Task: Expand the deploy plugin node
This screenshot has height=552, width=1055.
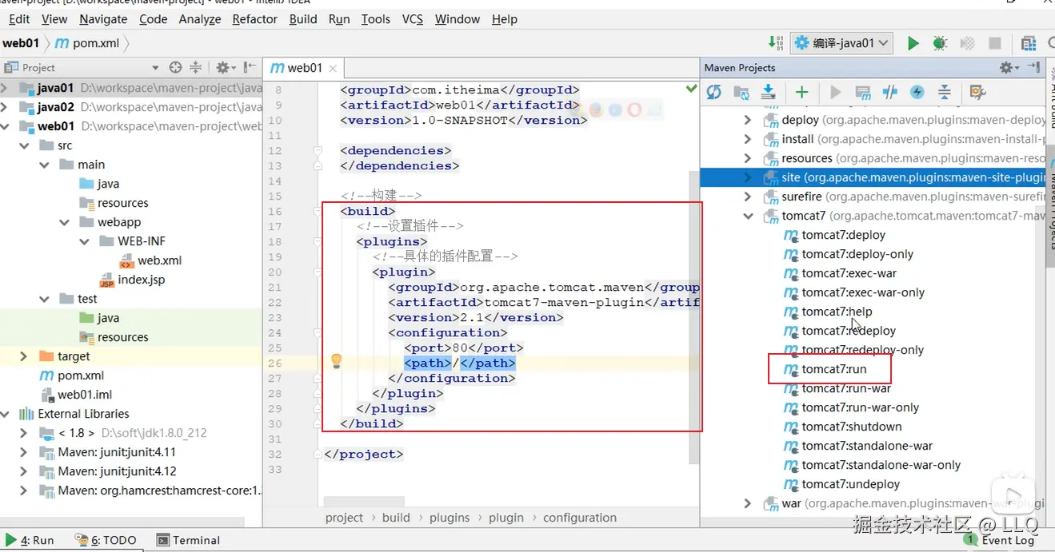Action: [x=748, y=120]
